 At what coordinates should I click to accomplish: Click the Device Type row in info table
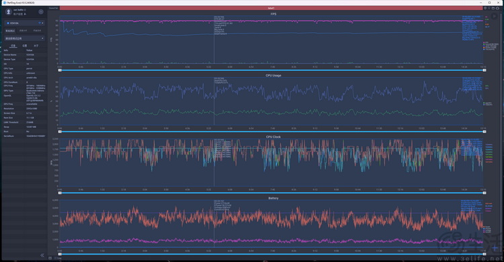pos(24,60)
